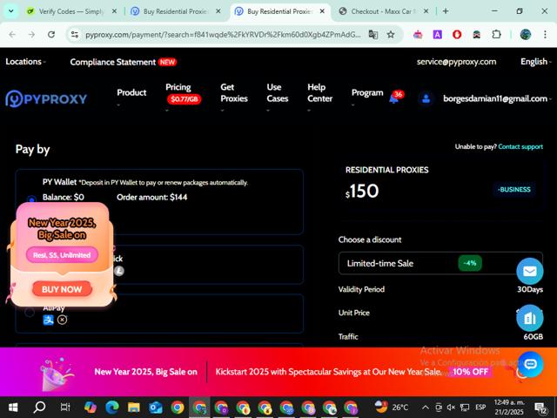
Task: Go back to the previous page
Action: (12, 35)
